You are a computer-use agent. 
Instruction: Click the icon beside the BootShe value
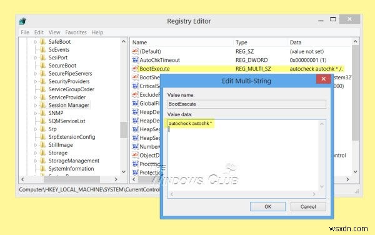pos(136,77)
